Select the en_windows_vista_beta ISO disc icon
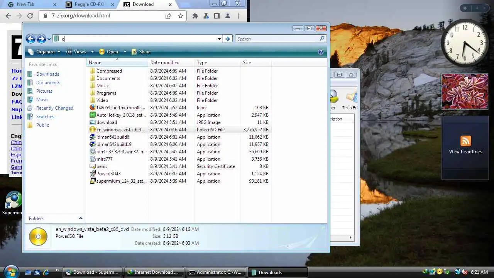 (x=92, y=130)
